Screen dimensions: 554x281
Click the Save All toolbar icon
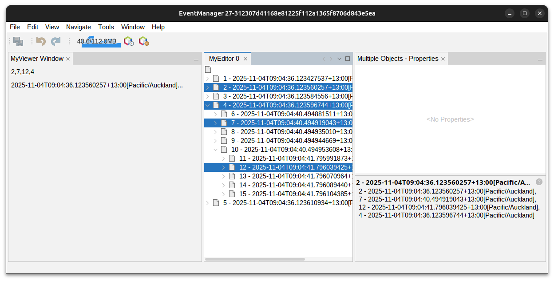coord(18,41)
